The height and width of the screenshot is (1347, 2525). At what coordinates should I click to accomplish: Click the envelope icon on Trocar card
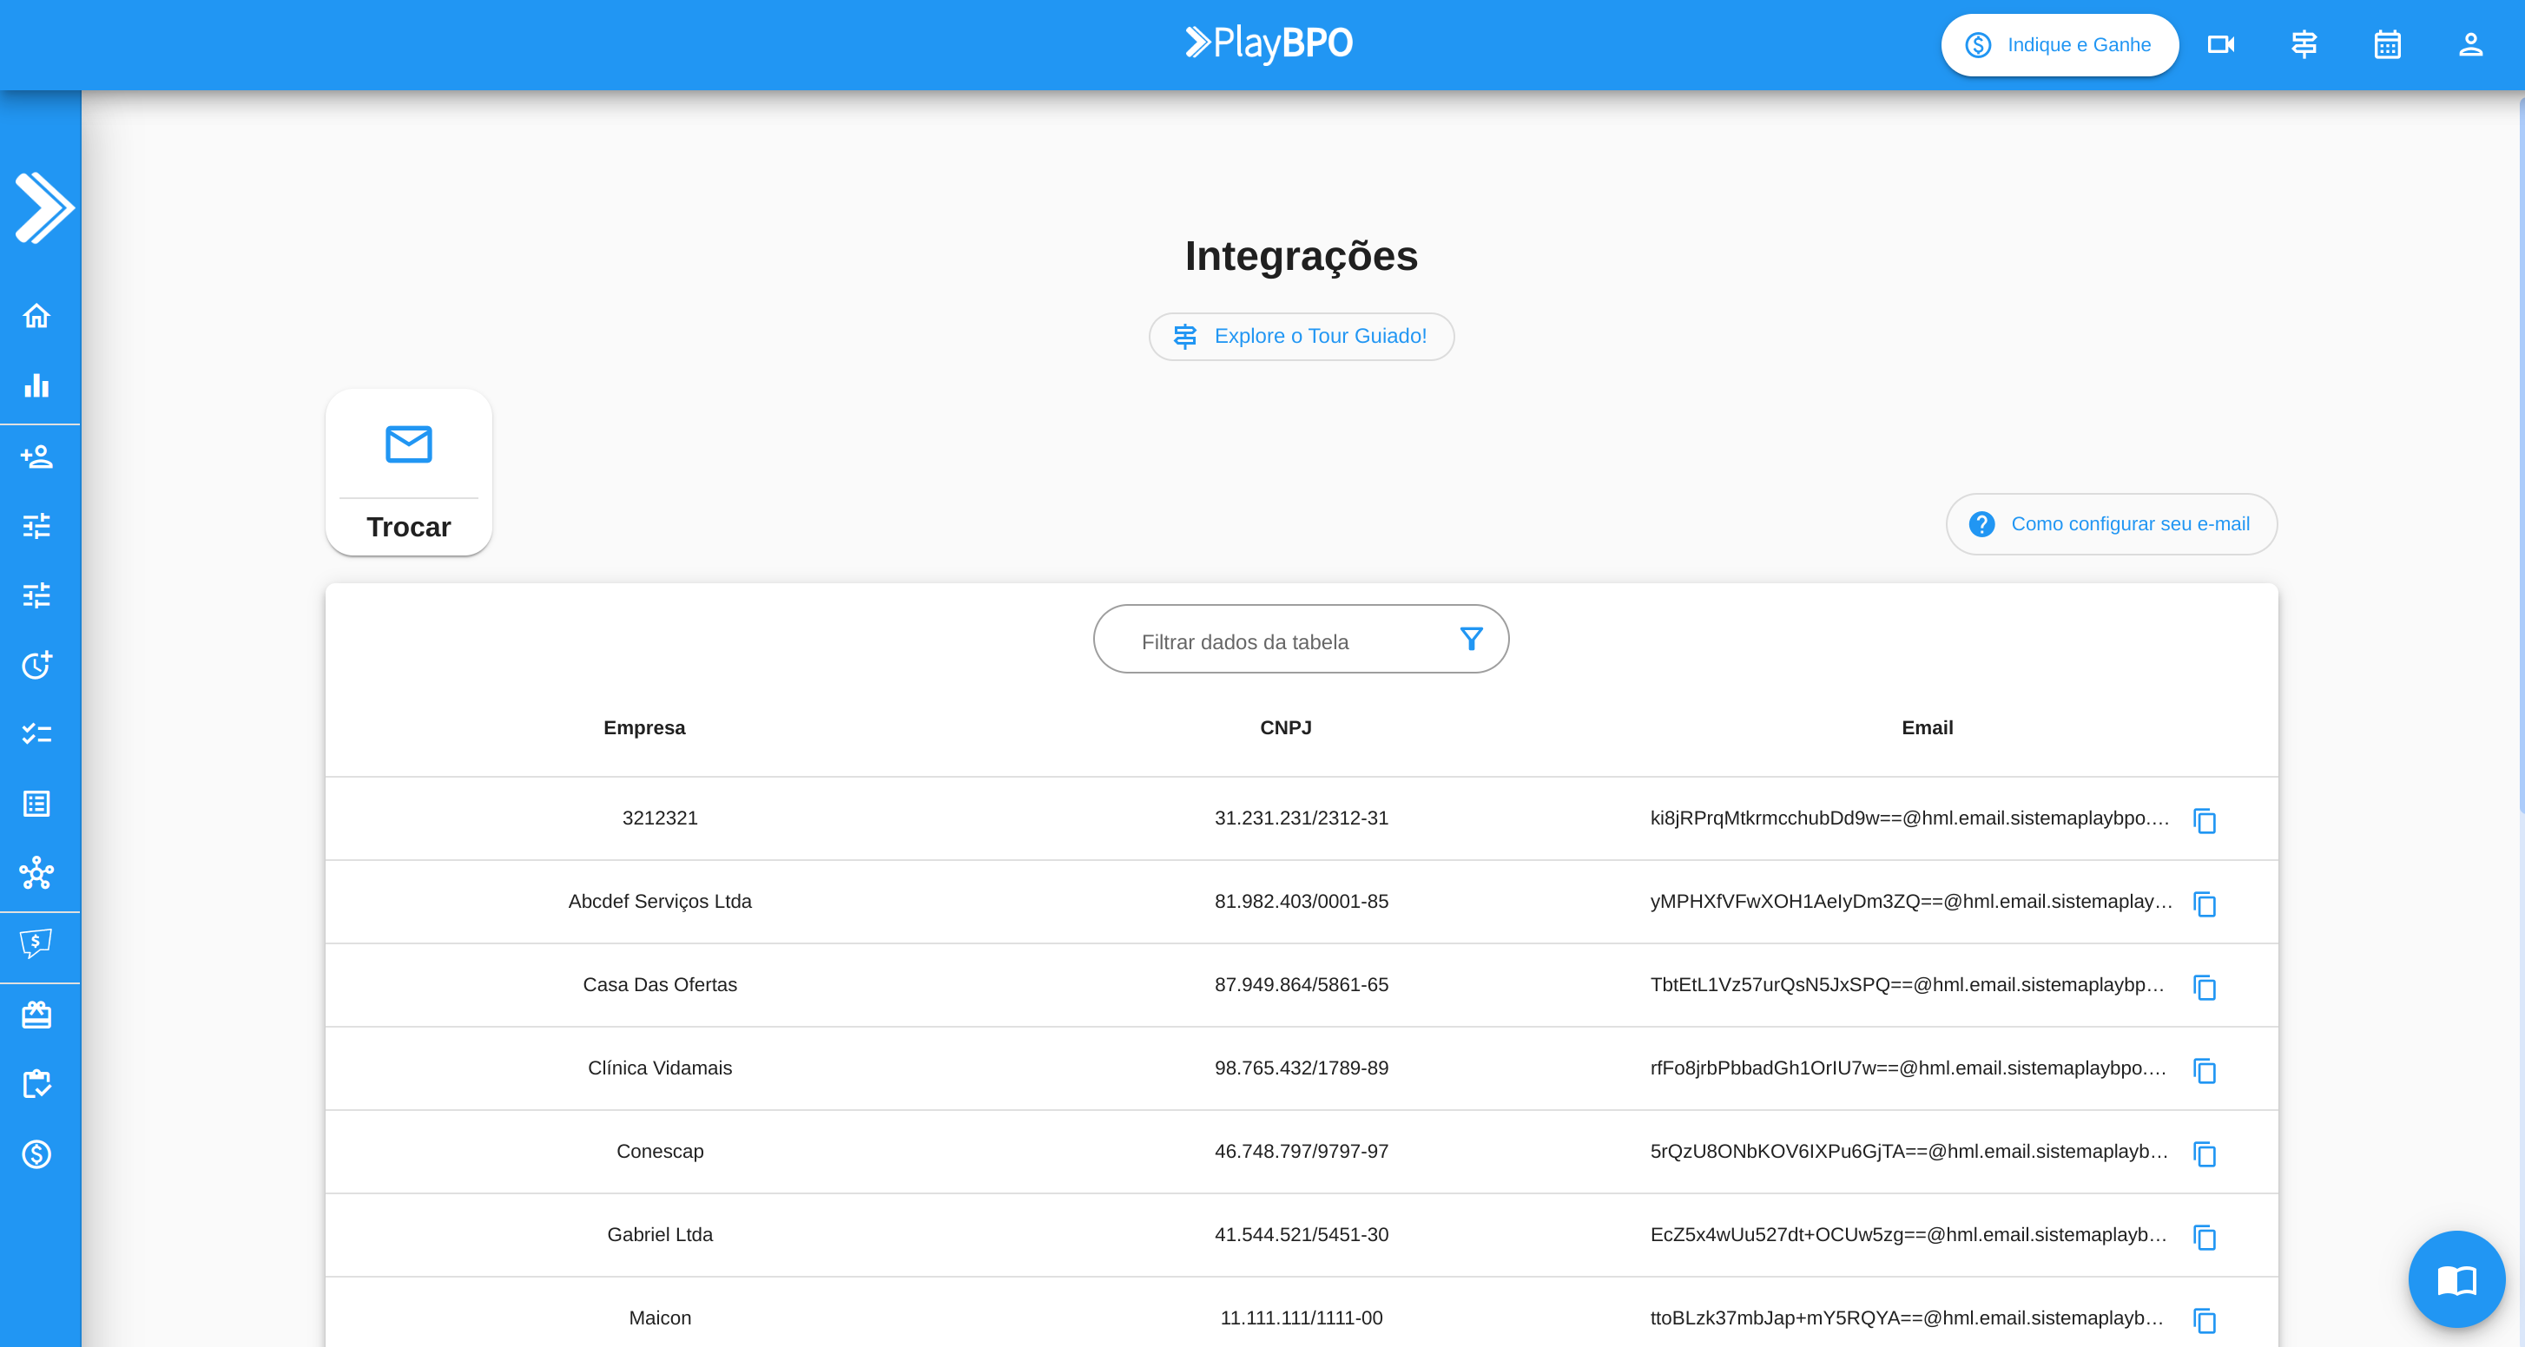(x=409, y=444)
